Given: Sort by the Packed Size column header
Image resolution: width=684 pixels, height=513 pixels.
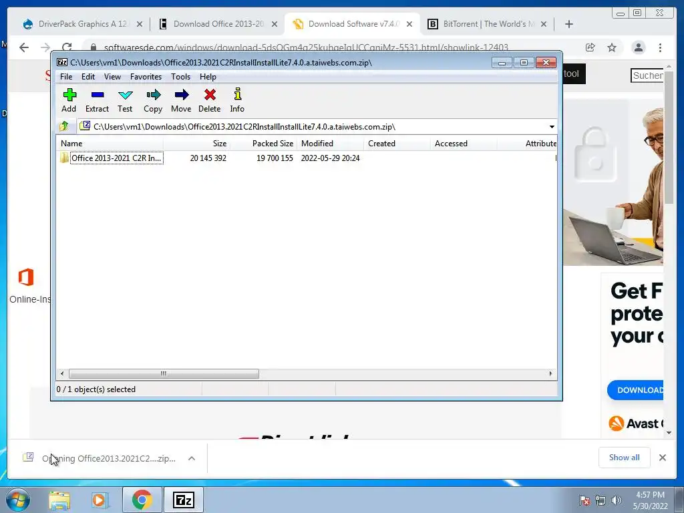Looking at the screenshot, I should pos(263,144).
